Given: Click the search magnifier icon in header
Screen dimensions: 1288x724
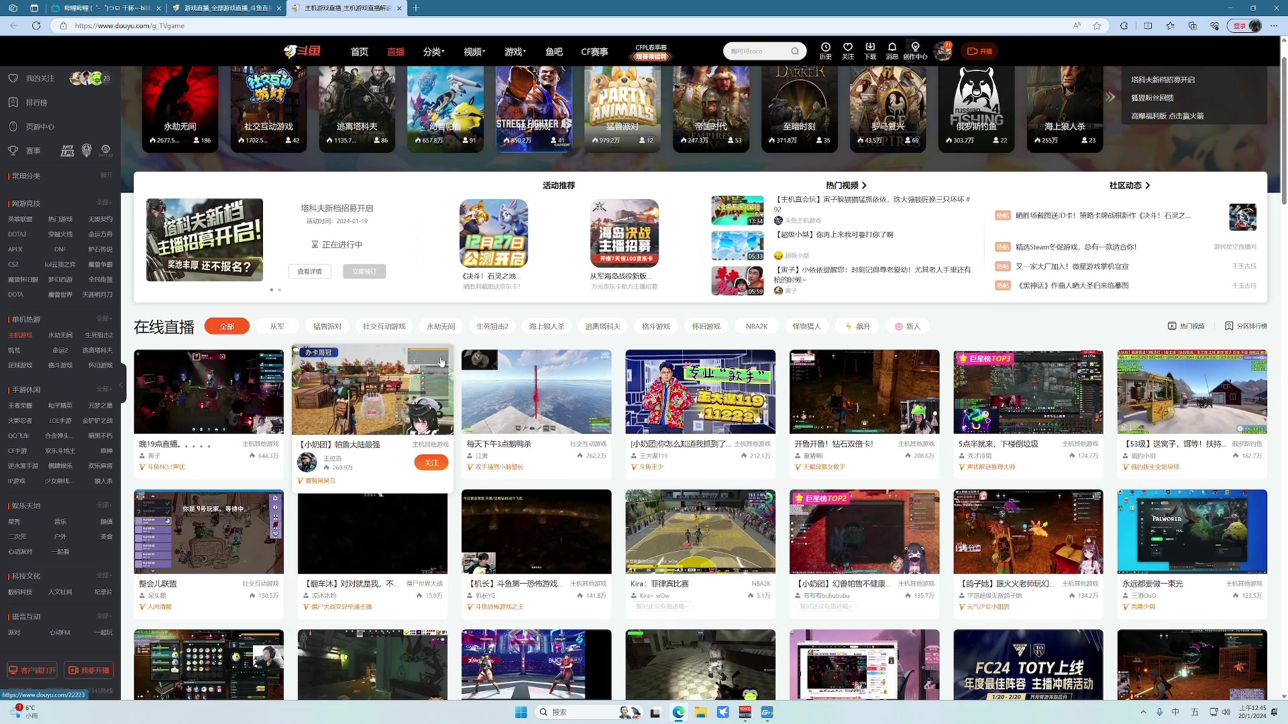Looking at the screenshot, I should click(795, 51).
